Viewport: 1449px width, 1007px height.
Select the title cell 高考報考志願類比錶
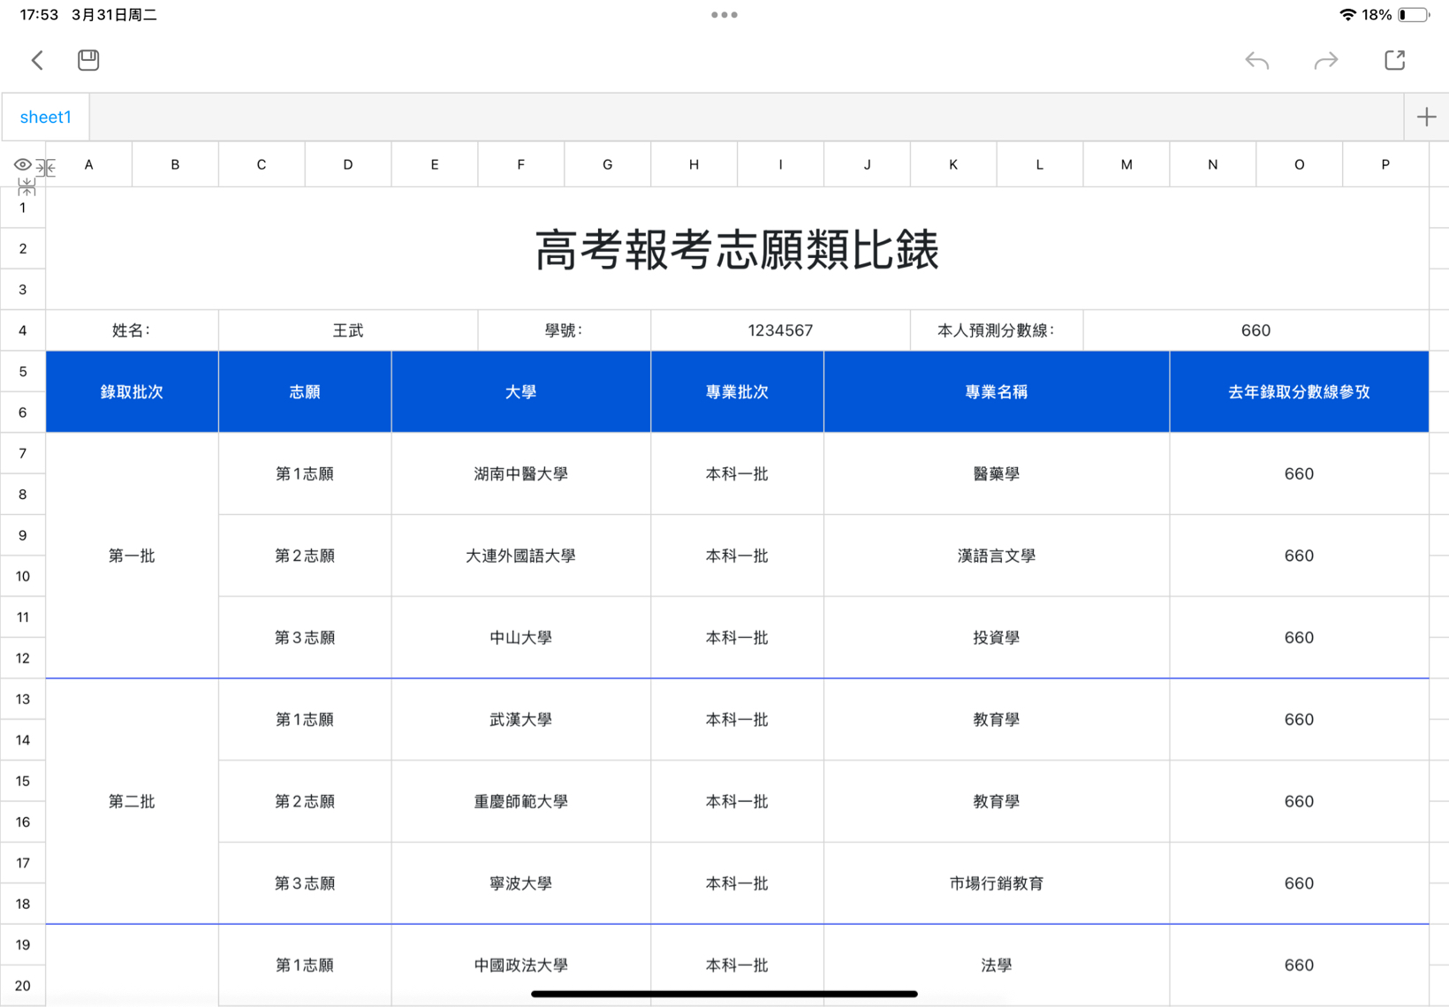click(x=737, y=248)
